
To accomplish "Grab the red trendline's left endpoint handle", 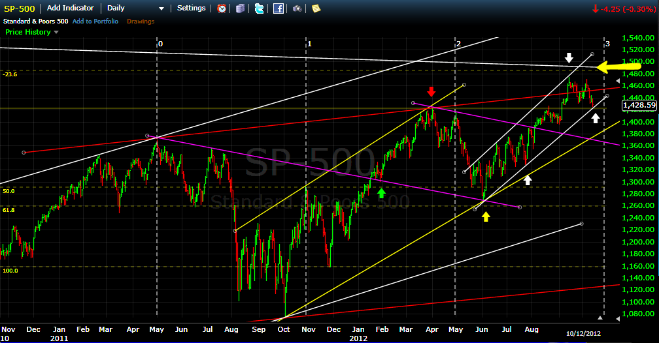I will pyautogui.click(x=24, y=153).
